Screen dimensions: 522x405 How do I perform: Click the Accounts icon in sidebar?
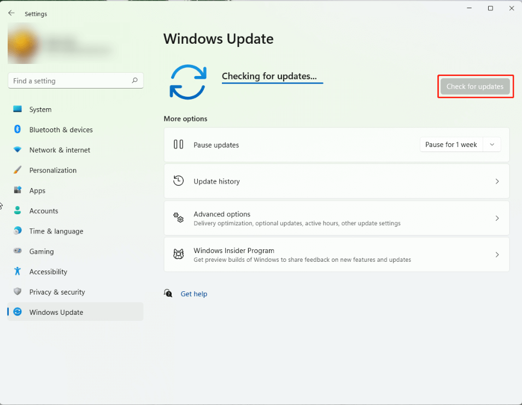17,210
